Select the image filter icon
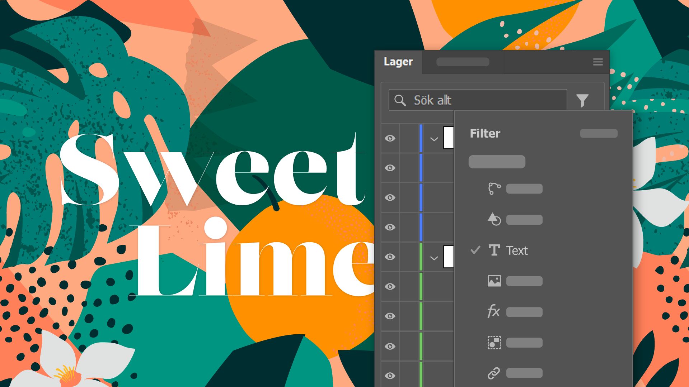689x387 pixels. click(494, 281)
